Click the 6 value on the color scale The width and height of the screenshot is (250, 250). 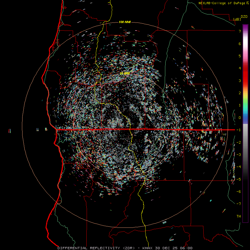point(240,44)
